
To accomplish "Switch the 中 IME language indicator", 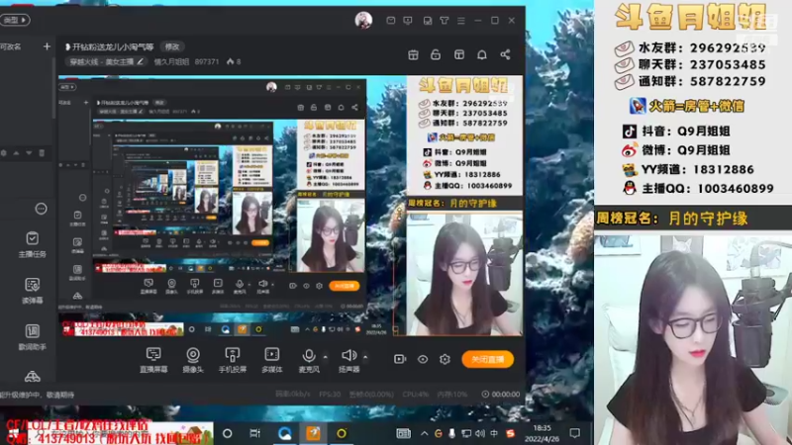I will tap(494, 433).
